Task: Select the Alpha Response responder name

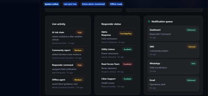Action: point(106,33)
